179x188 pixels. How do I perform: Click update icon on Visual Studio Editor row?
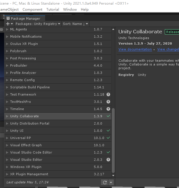pyautogui.click(x=108, y=160)
